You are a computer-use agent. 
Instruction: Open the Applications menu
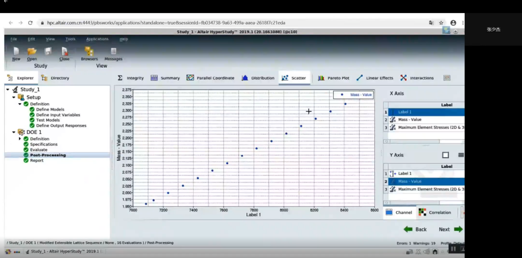[97, 39]
